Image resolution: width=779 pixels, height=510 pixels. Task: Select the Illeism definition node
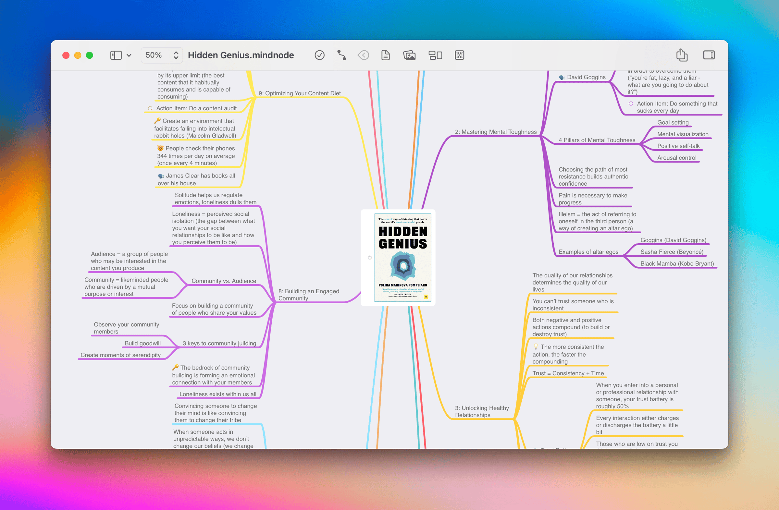click(x=597, y=221)
